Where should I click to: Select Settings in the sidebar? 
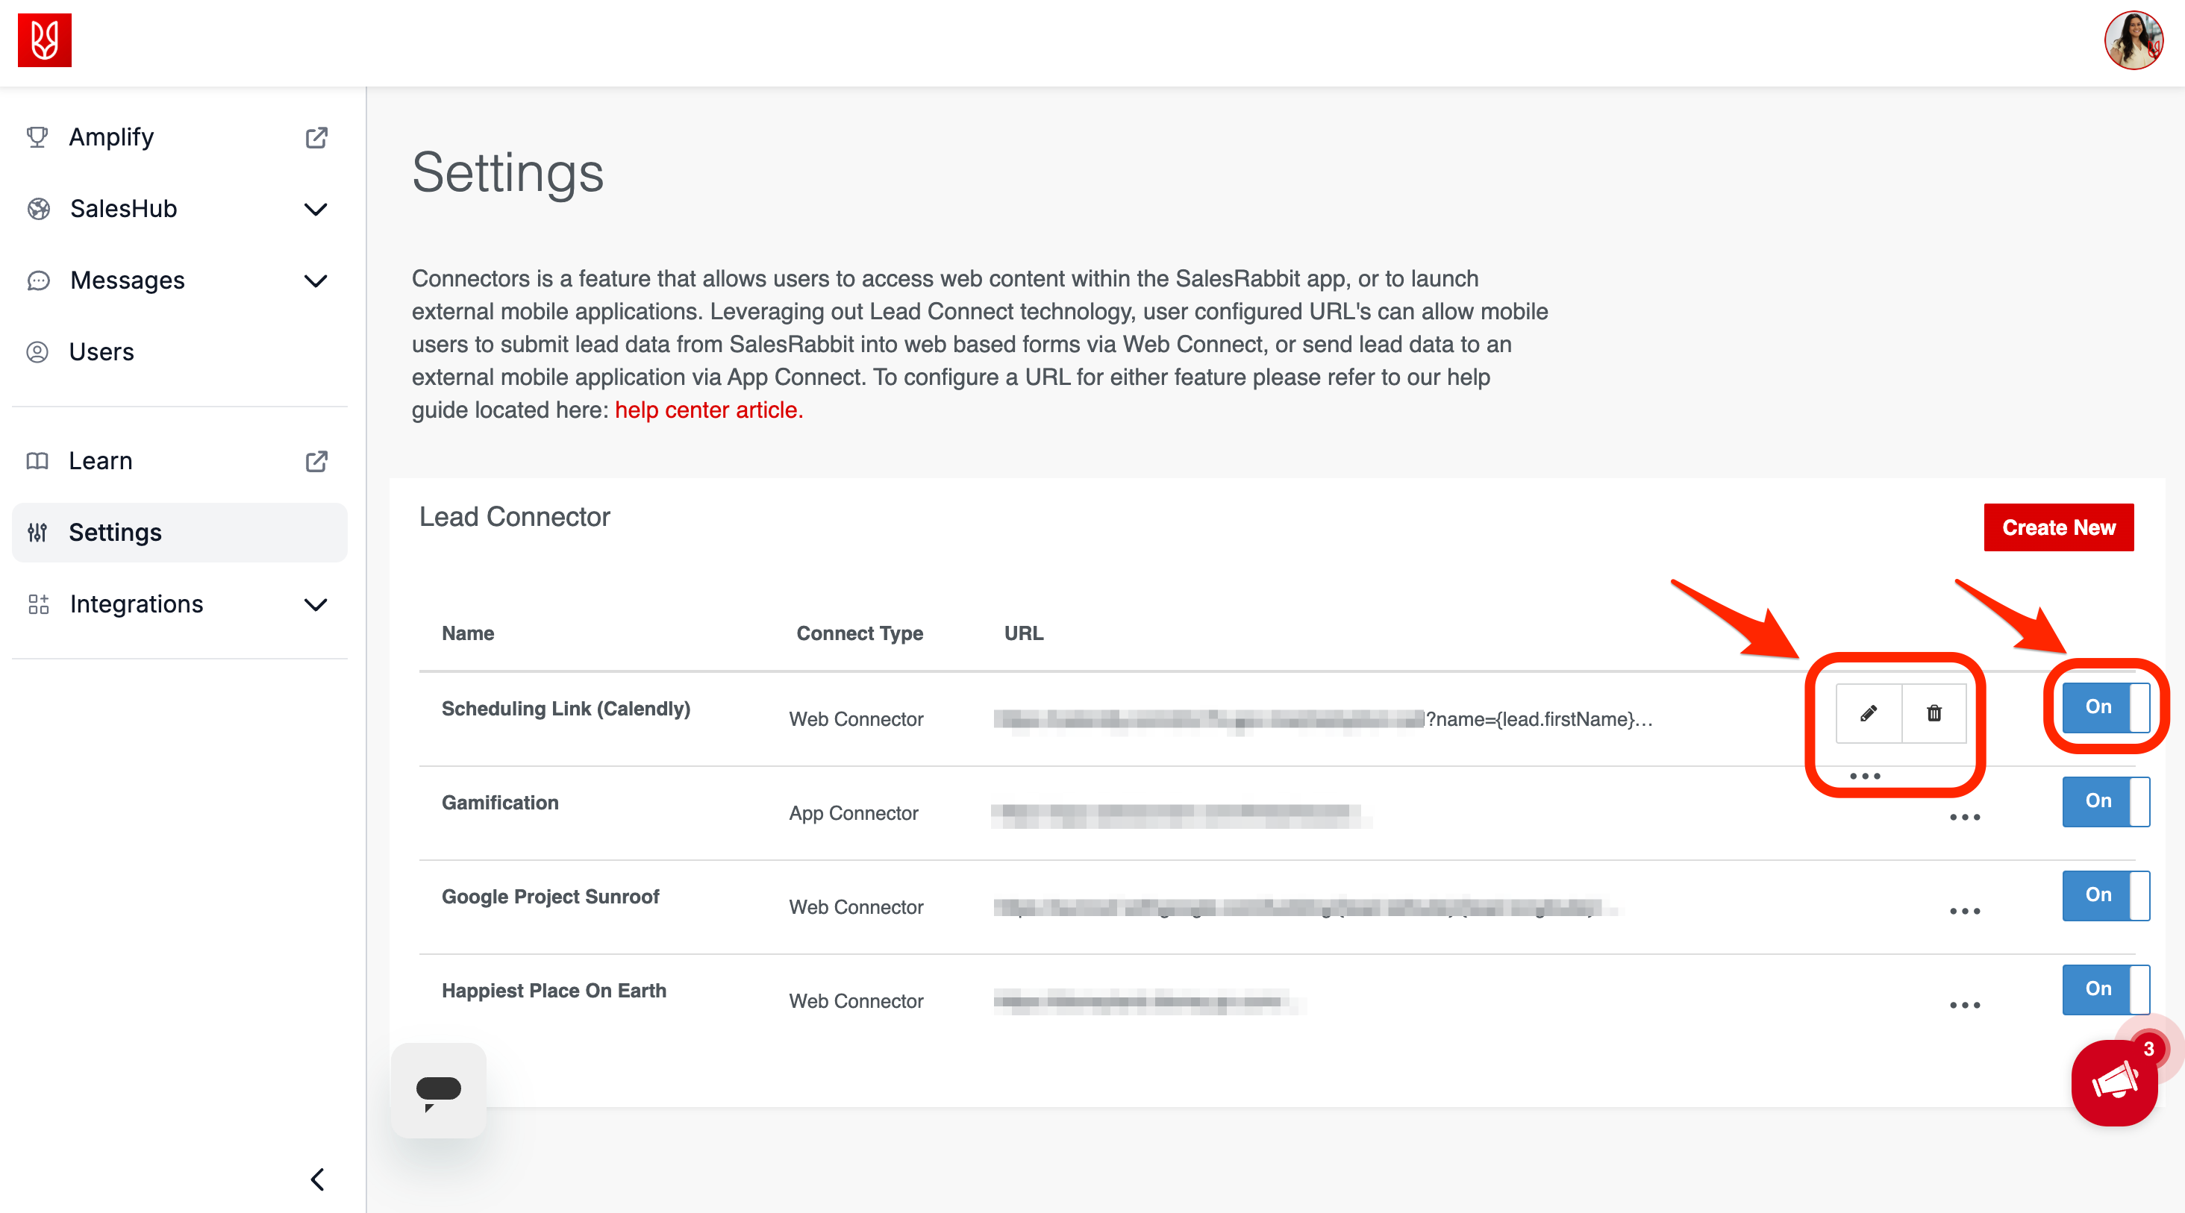point(114,533)
